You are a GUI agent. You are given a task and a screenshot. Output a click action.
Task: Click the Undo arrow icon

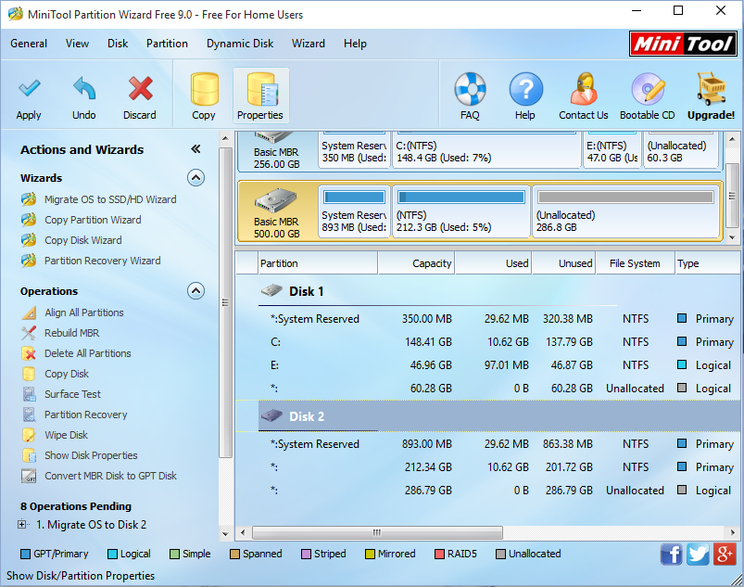(x=84, y=88)
